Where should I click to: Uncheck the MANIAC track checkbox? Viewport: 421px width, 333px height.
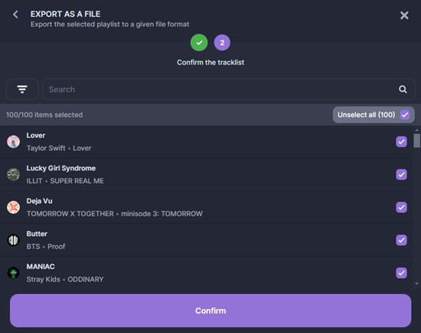click(x=401, y=273)
